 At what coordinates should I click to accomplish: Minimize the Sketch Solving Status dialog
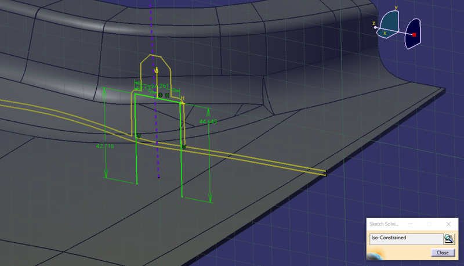point(411,224)
